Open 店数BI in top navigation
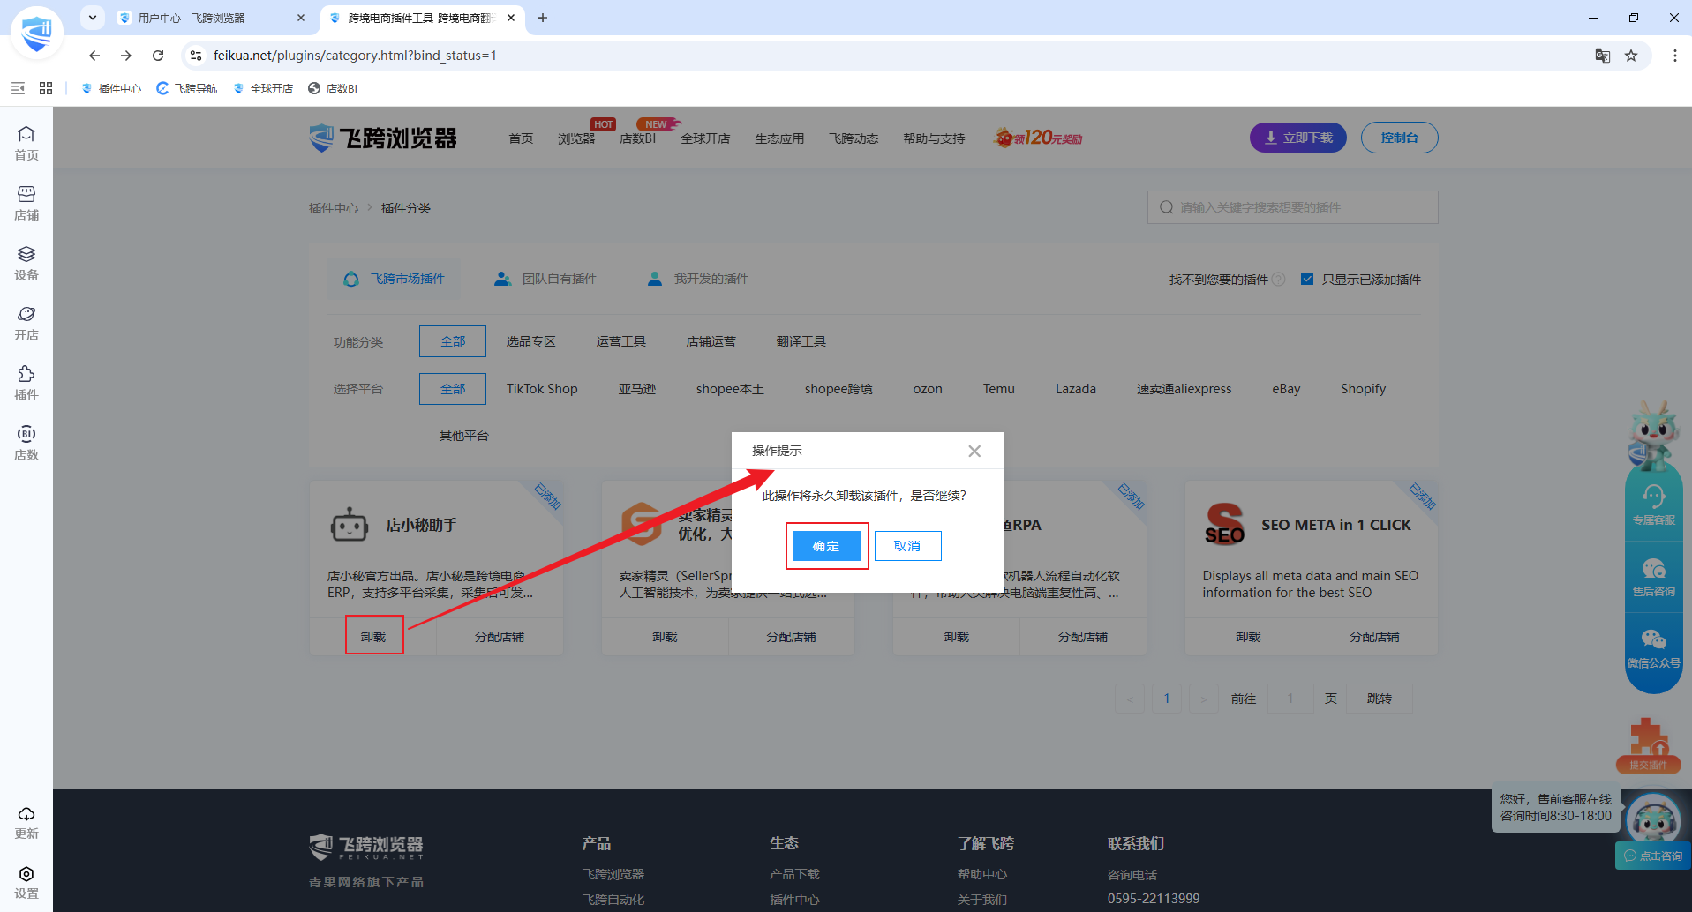1692x912 pixels. (637, 138)
